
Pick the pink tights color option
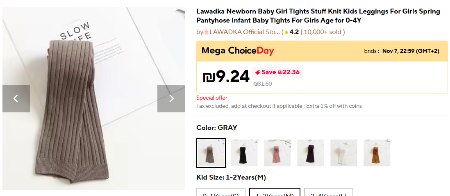click(x=277, y=153)
